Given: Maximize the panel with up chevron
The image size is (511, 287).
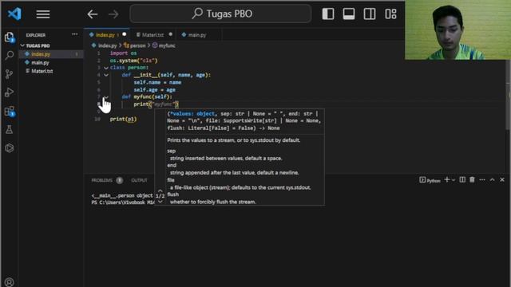Looking at the screenshot, I should tap(492, 179).
